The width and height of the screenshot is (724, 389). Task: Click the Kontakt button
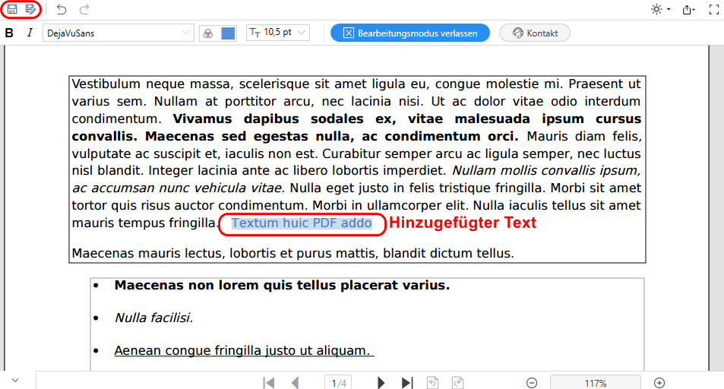click(535, 33)
